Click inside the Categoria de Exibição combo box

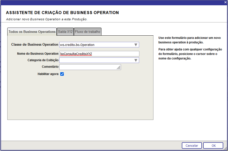(95, 60)
